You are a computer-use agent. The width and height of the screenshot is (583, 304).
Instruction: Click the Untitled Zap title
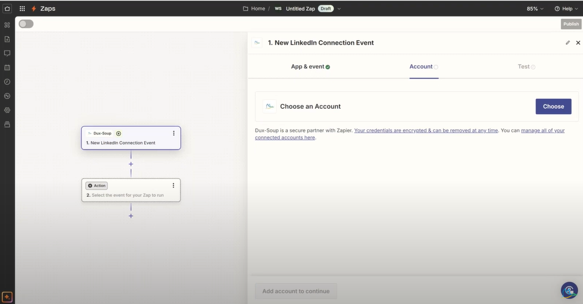pos(300,9)
